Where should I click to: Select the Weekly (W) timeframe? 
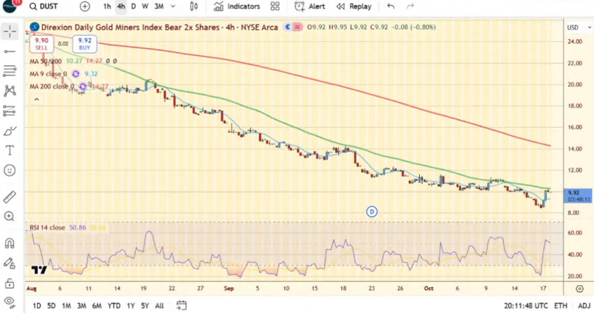[145, 7]
